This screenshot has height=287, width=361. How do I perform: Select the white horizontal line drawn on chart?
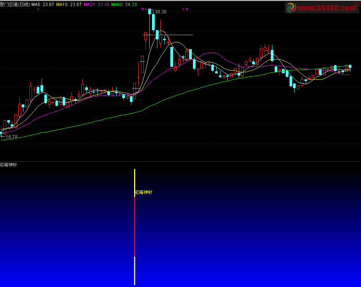[x=168, y=35]
